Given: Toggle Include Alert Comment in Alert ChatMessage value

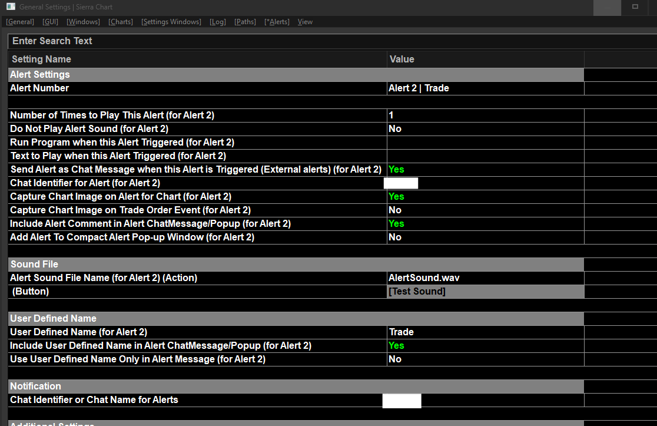Looking at the screenshot, I should (485, 223).
